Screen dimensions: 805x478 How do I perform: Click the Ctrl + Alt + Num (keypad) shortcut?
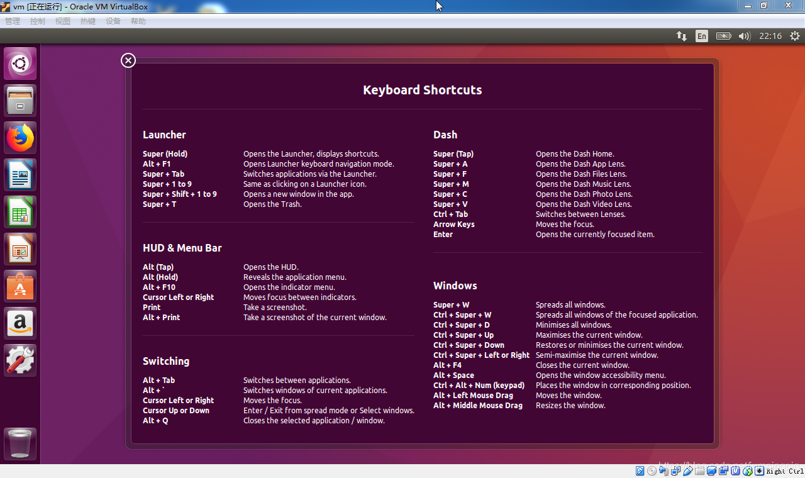coord(479,386)
